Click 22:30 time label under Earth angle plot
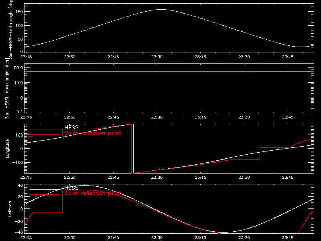The width and height of the screenshot is (321, 241). pos(69,57)
